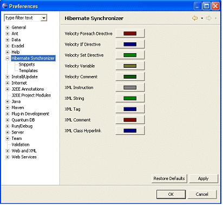The width and height of the screenshot is (223, 205).
Task: Select Snippets under Hibernate Synchronizer
Action: 27,65
